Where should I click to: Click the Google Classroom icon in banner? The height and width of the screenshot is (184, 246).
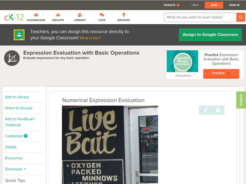[x=19, y=35]
